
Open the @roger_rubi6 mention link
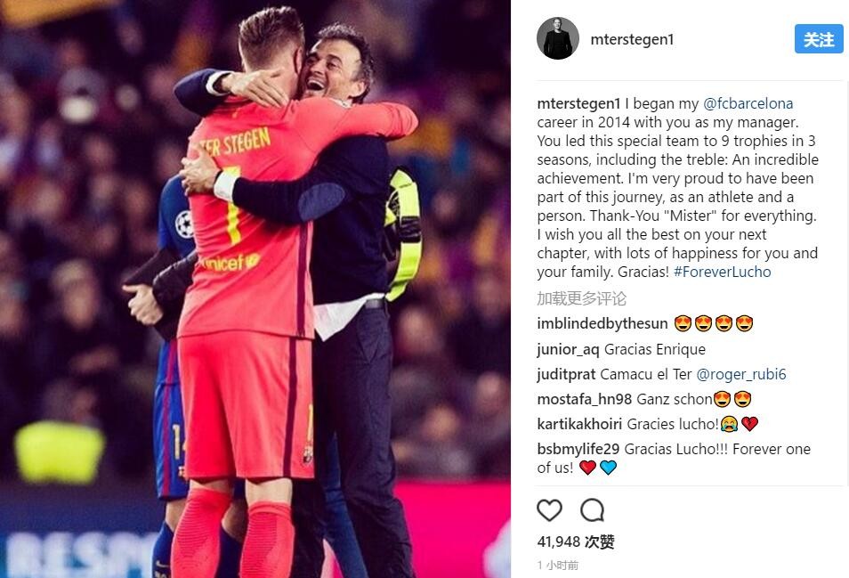[740, 374]
